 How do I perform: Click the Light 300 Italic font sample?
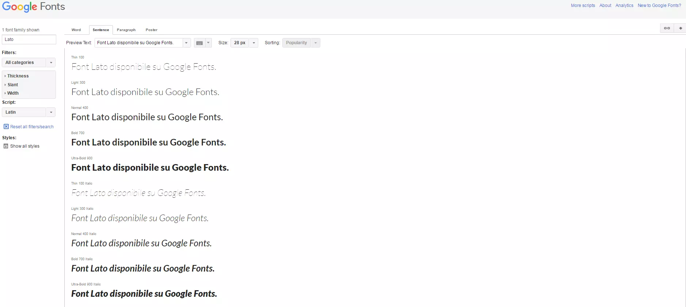[140, 218]
